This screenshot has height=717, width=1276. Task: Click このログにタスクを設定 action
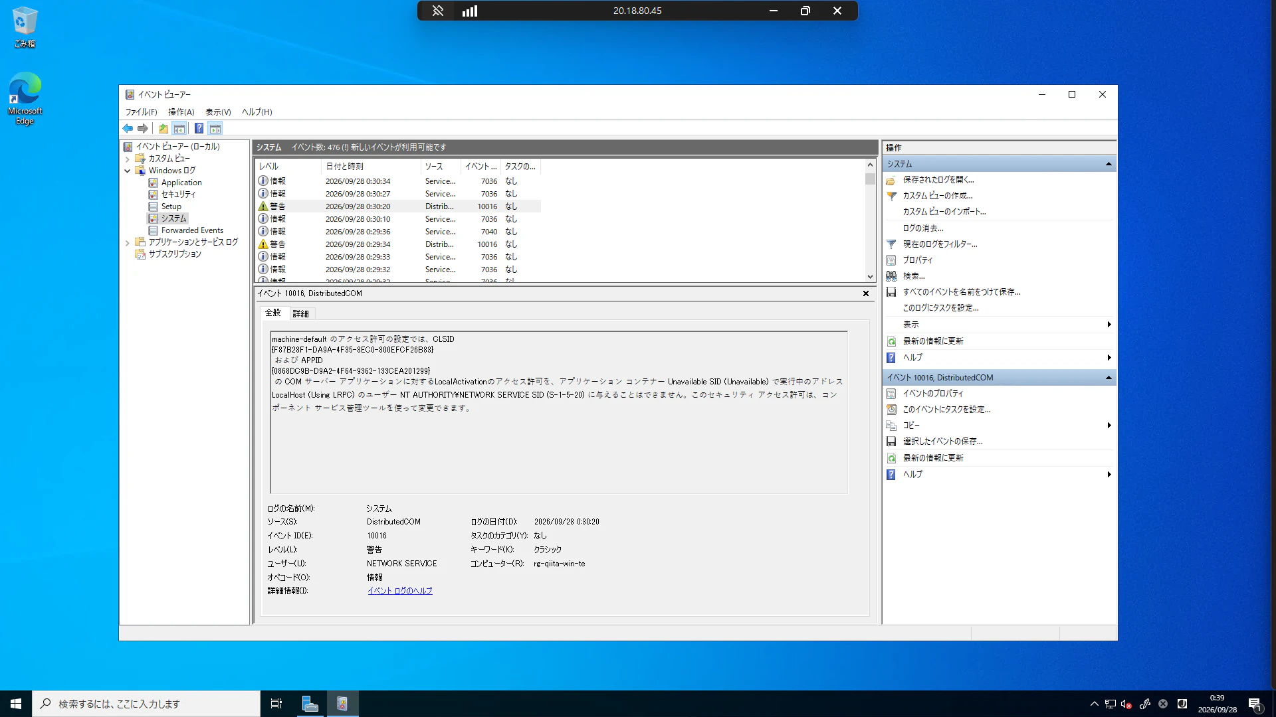940,308
